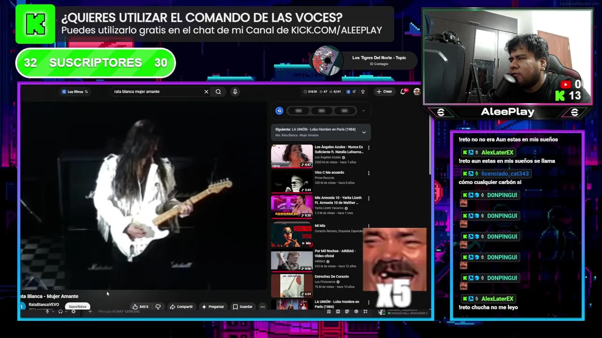Click the YouTube icon on webcam overlay
Viewport: 602px width, 338px height.
[566, 84]
